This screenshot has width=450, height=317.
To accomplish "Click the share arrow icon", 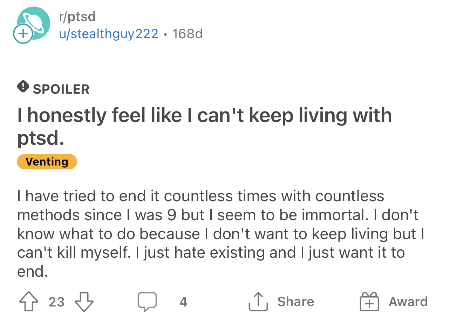I will pyautogui.click(x=258, y=302).
